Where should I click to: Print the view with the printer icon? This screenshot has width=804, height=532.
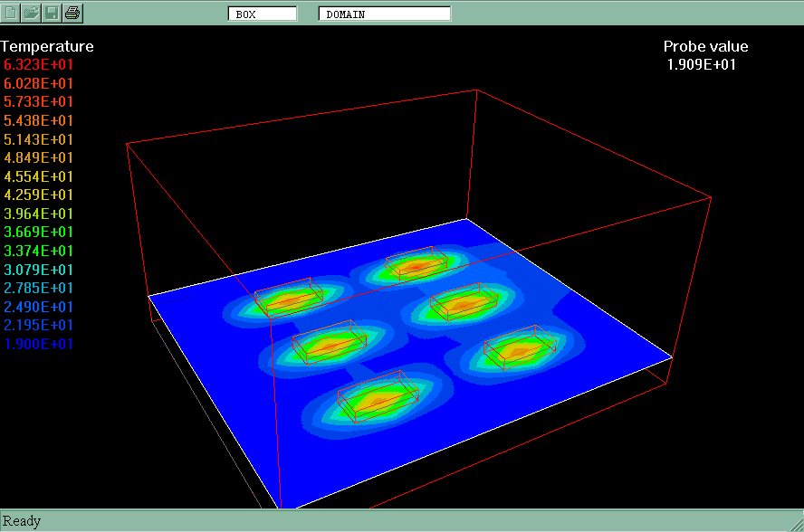tap(73, 13)
